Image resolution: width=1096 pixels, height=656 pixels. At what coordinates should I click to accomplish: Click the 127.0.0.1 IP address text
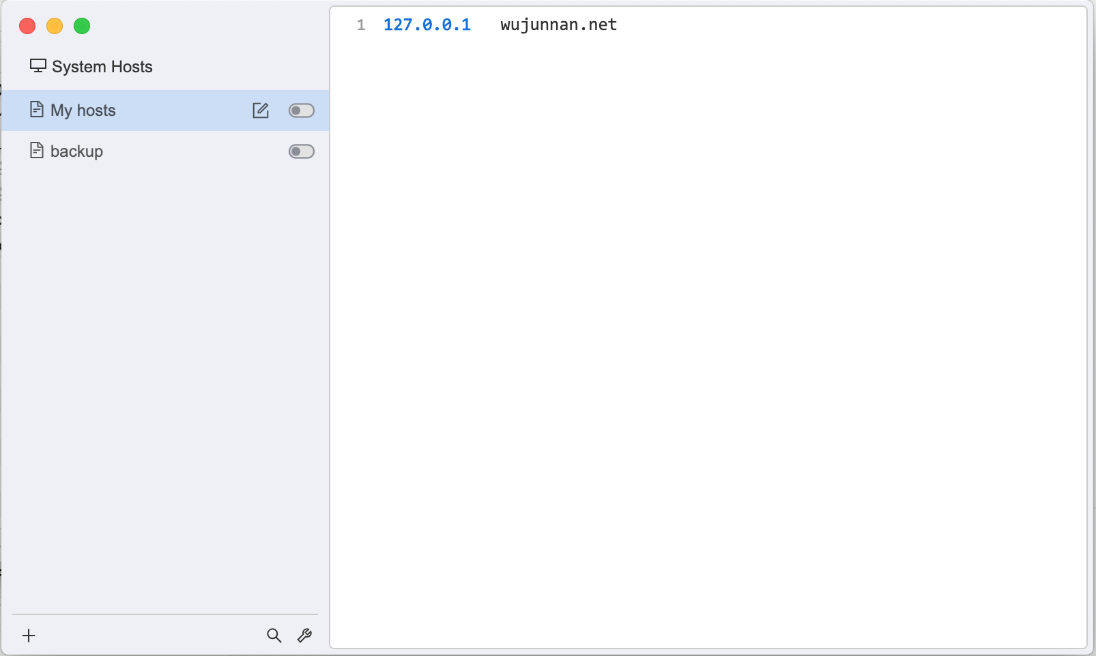427,25
